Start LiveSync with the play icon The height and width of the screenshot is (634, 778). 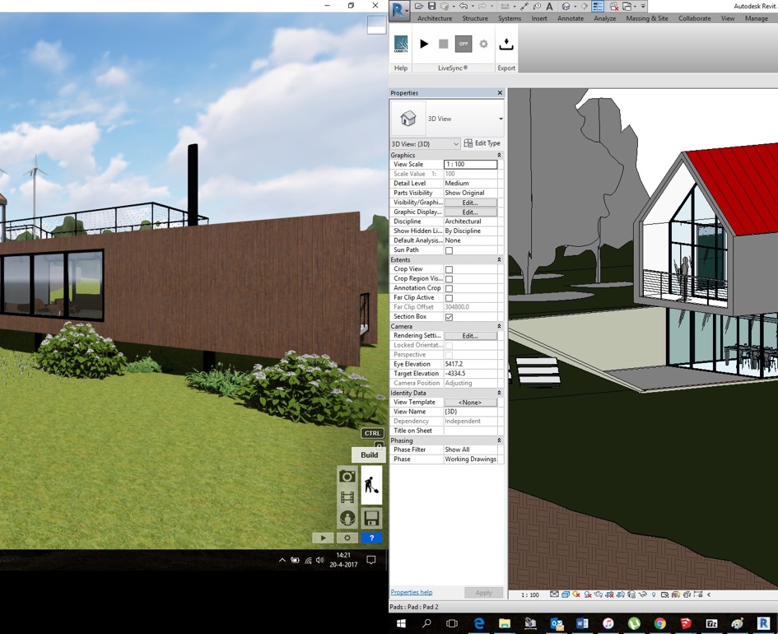(x=424, y=44)
